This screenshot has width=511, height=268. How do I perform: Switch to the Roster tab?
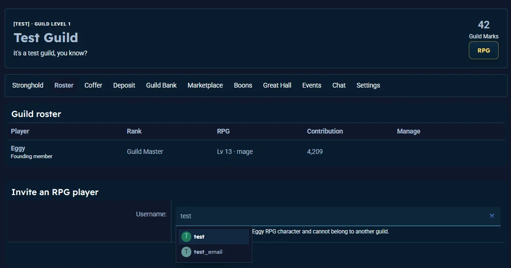[64, 85]
